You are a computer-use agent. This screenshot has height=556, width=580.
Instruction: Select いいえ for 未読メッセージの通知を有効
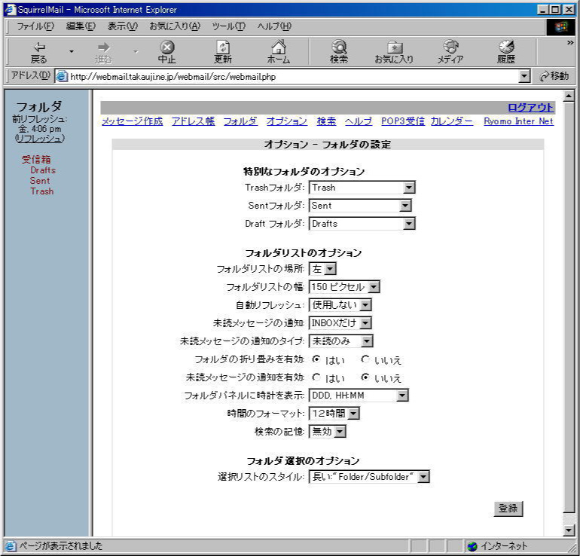[x=365, y=377]
